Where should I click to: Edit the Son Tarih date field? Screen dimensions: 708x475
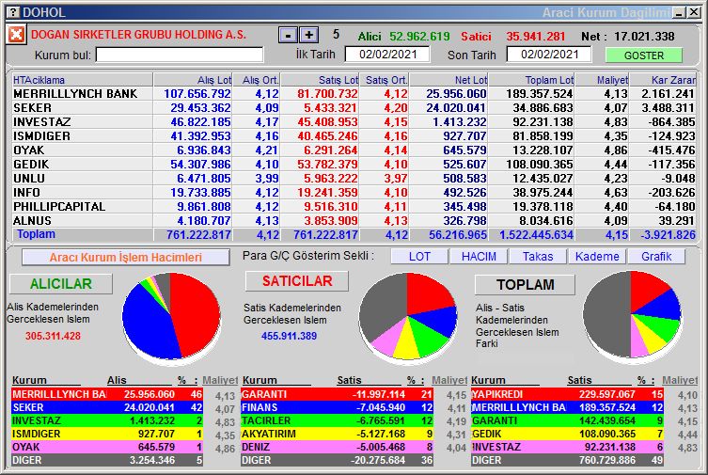(x=549, y=55)
